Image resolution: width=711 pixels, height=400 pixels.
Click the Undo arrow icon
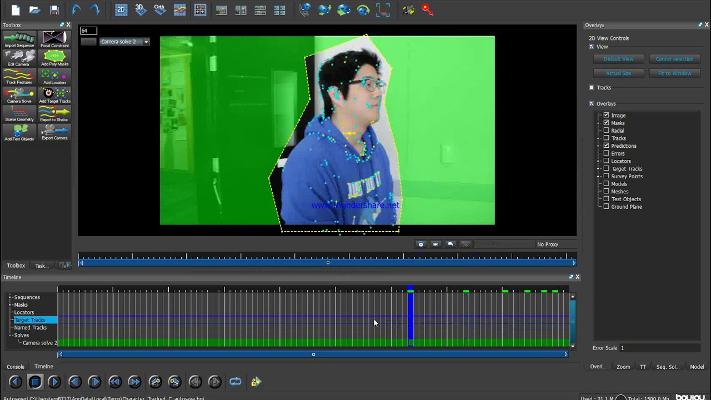pos(76,9)
